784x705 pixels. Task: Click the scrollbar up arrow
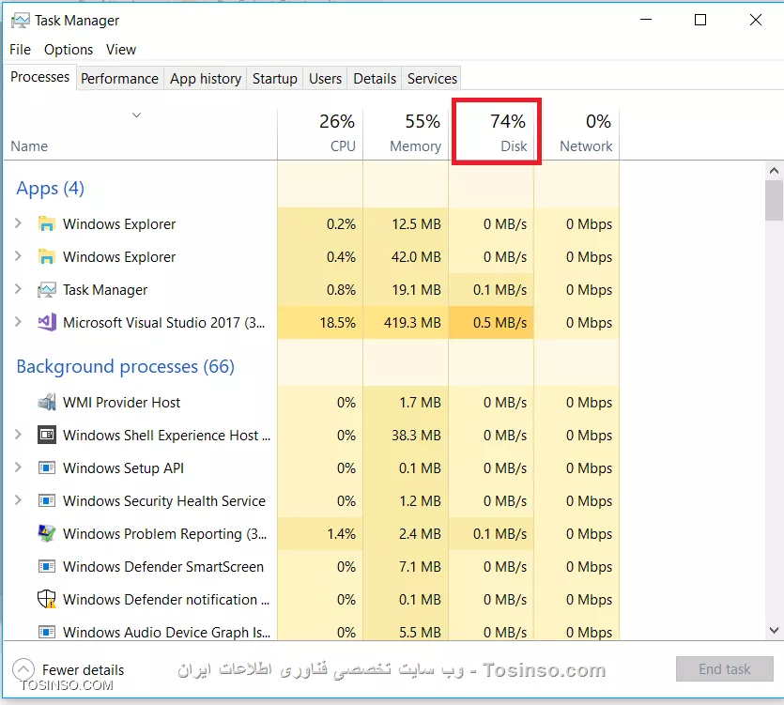774,171
